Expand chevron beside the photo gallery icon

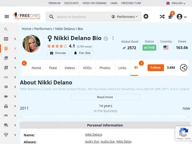(15, 58)
